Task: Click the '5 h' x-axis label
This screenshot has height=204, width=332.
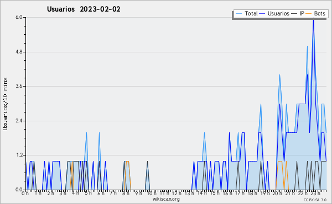Action: point(88,194)
